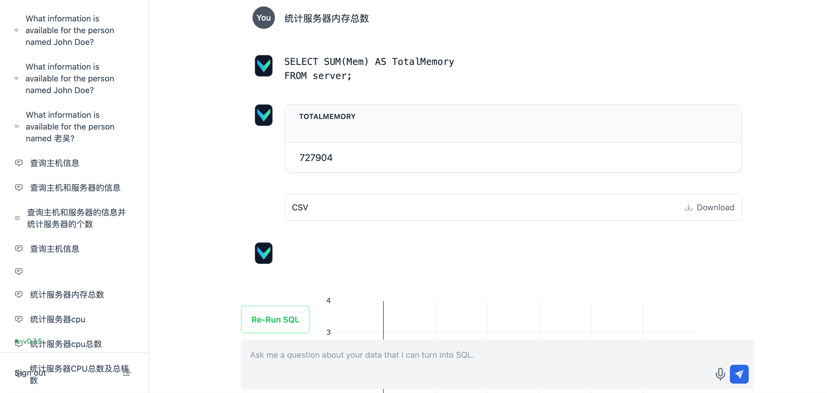The image size is (827, 393).
Task: Click the copy icon beside 统计服务器CPU总数及总核数
Action: [127, 372]
